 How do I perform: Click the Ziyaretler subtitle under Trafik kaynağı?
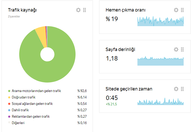tap(14, 16)
